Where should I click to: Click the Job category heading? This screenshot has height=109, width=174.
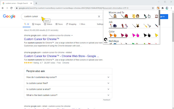tap(111, 22)
